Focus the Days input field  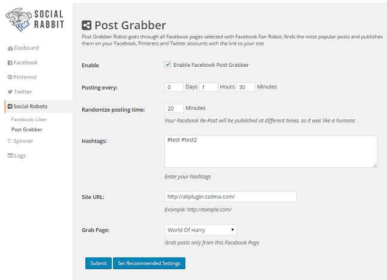click(x=174, y=87)
